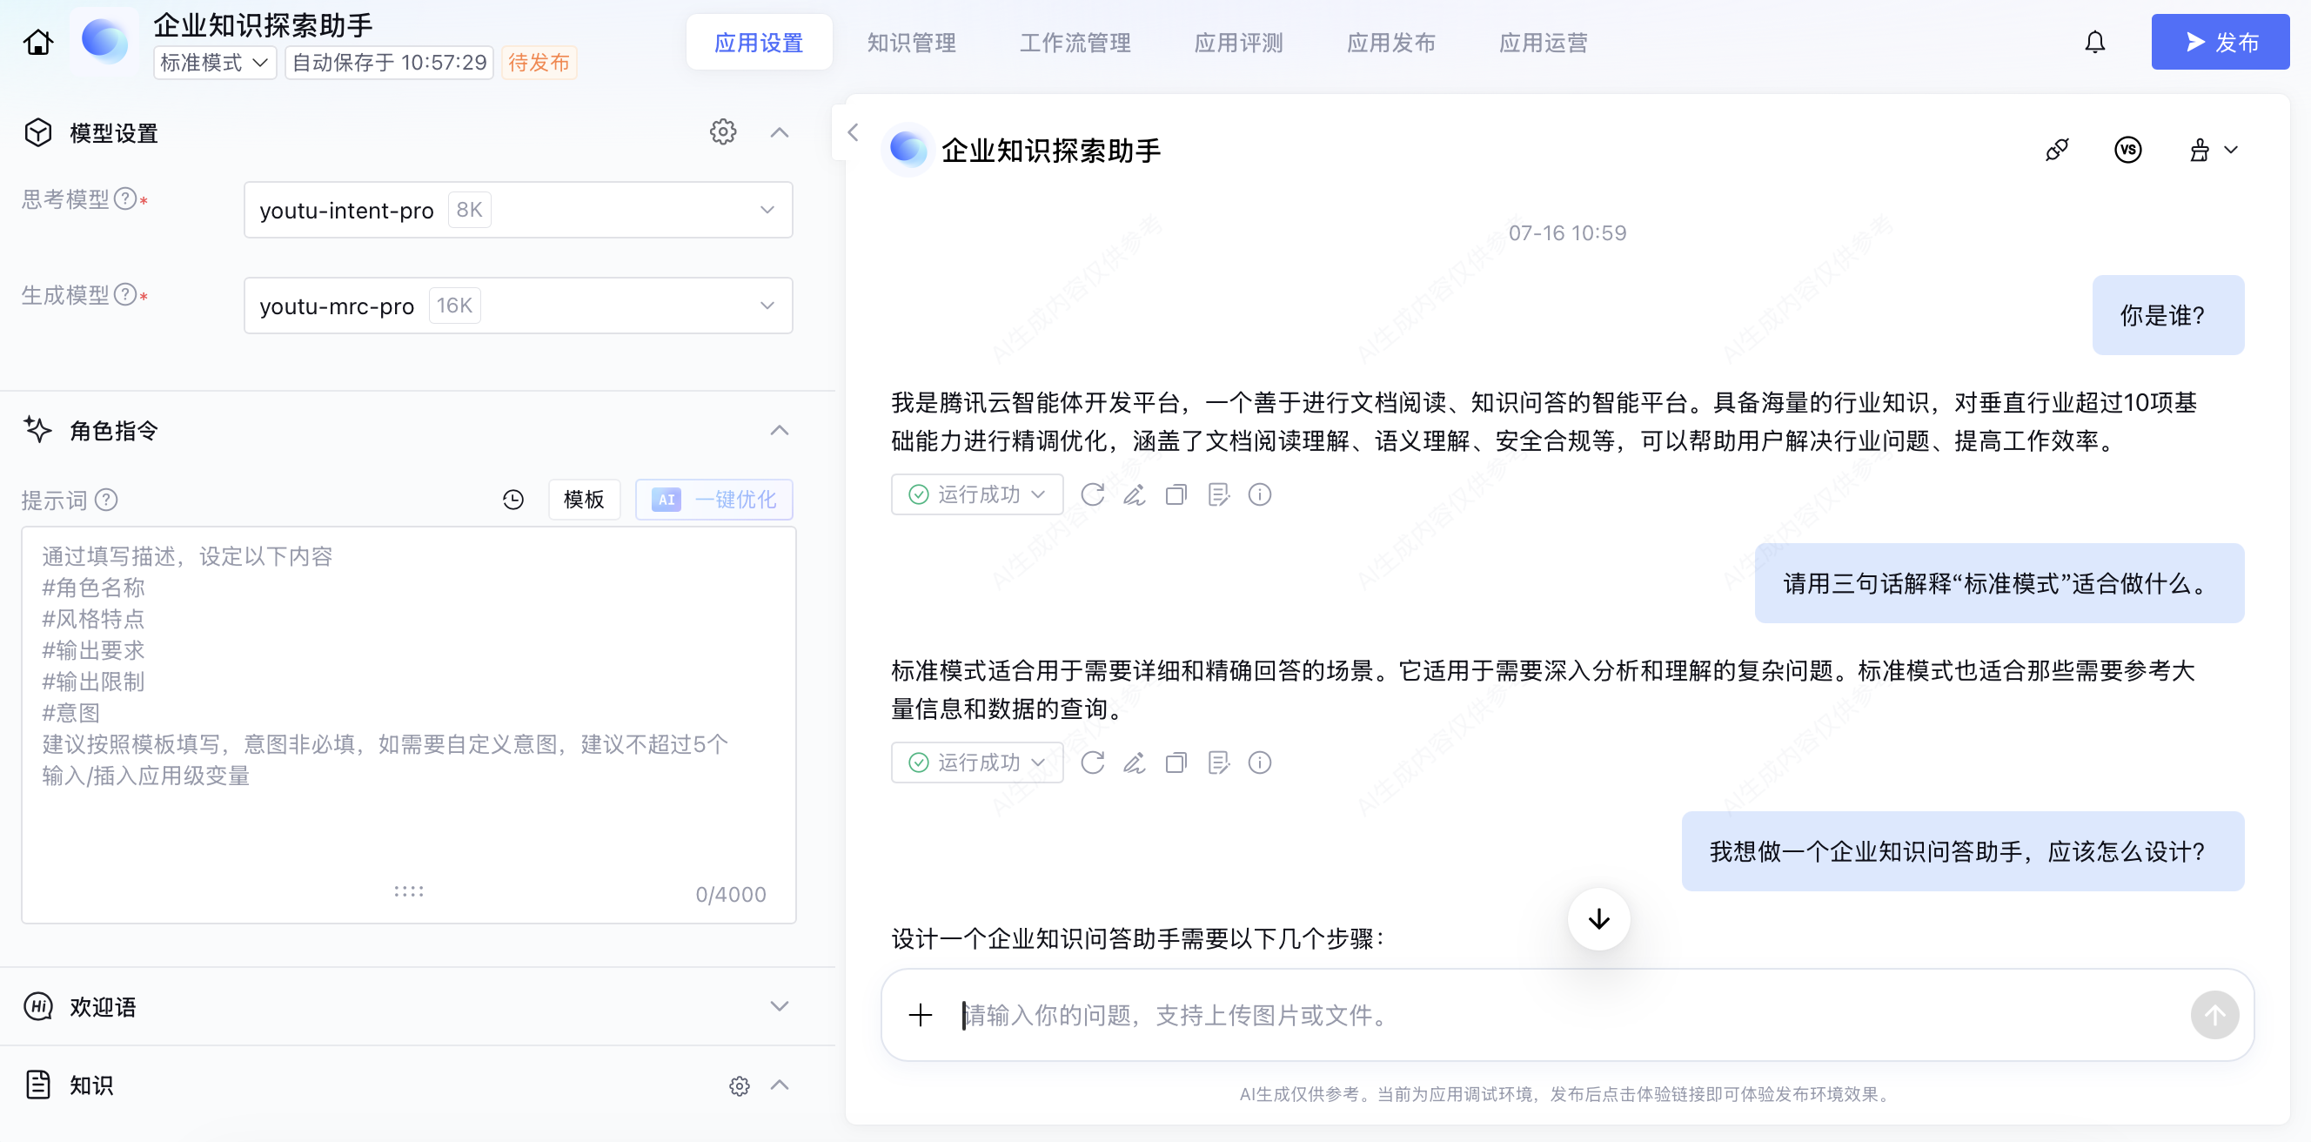Click the 请用三句话解释 user message
The image size is (2311, 1142).
tap(1999, 583)
